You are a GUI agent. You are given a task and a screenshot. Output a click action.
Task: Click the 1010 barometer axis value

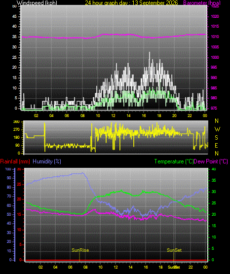(x=215, y=37)
